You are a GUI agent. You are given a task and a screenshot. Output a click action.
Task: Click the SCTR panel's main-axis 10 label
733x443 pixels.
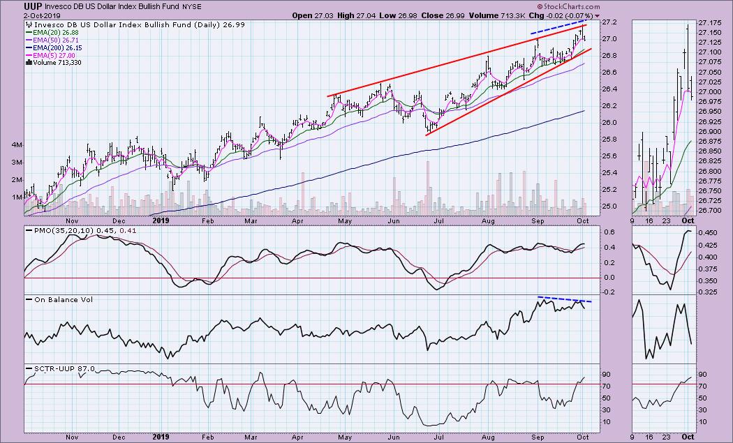607,422
